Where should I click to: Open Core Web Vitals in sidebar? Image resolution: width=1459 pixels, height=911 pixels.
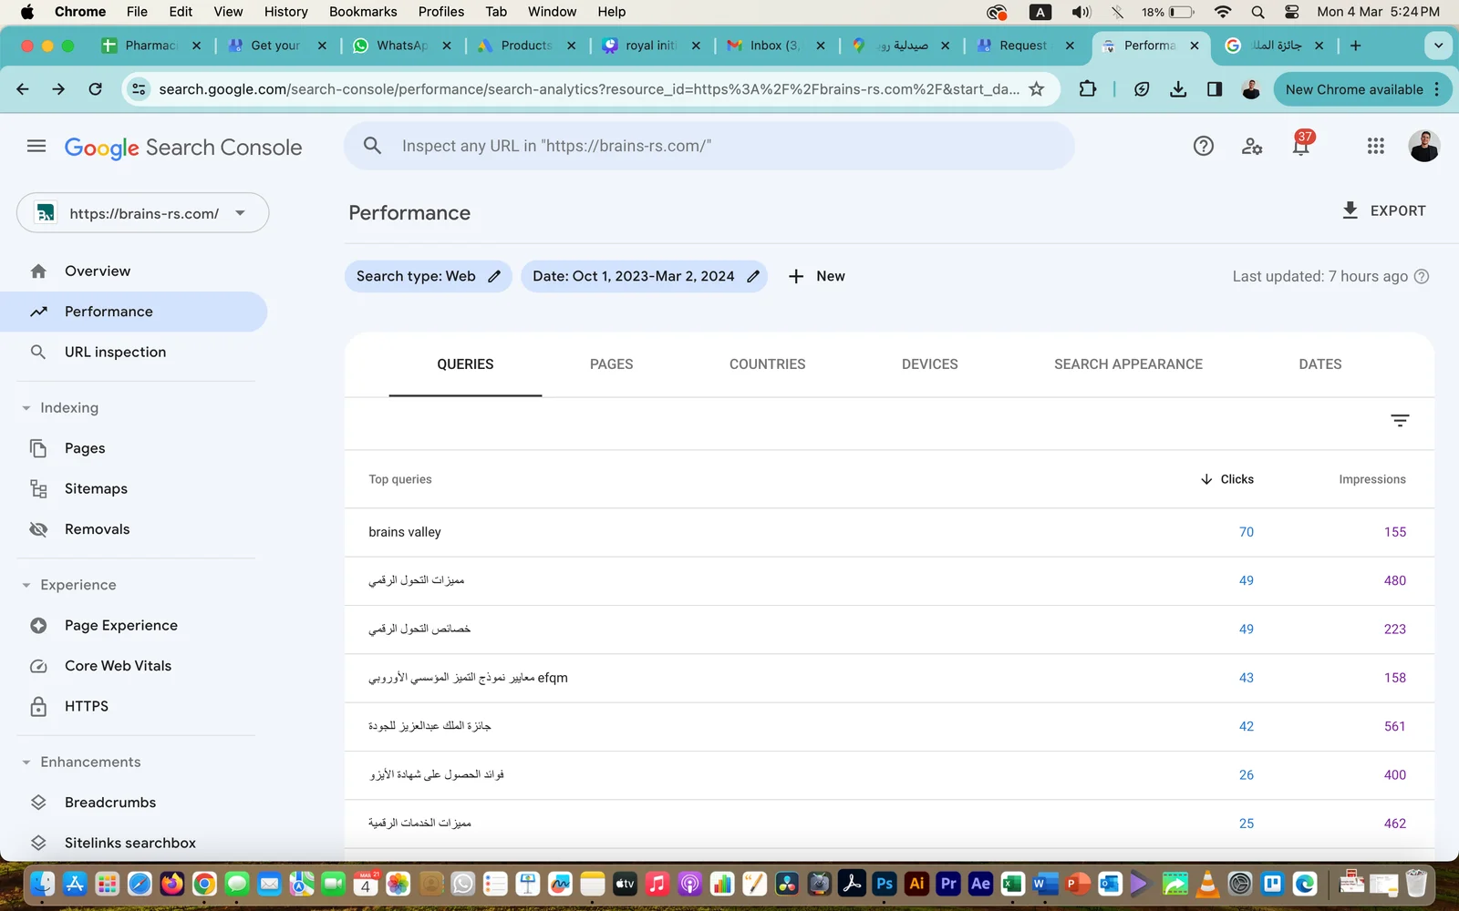click(x=118, y=666)
